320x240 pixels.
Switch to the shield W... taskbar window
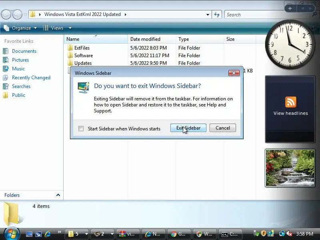(x=204, y=234)
